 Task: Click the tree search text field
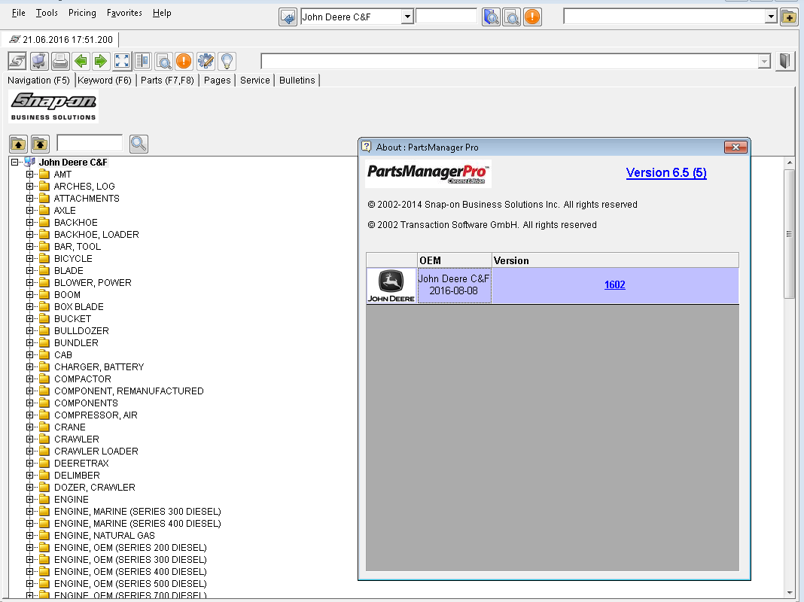(x=90, y=143)
